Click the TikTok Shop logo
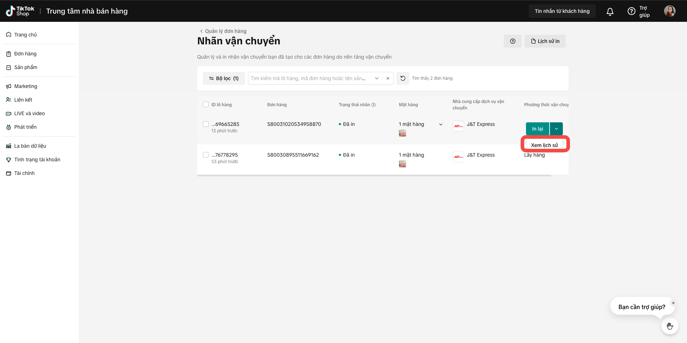Viewport: 687px width, 343px height. pos(20,11)
